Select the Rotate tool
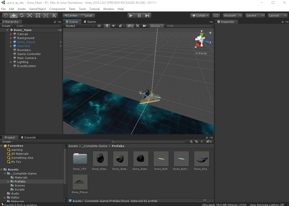 tap(22, 15)
